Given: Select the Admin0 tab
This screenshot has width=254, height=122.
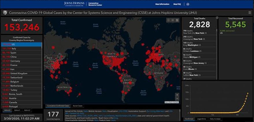Looking at the screenshot, I should pos(7,110).
